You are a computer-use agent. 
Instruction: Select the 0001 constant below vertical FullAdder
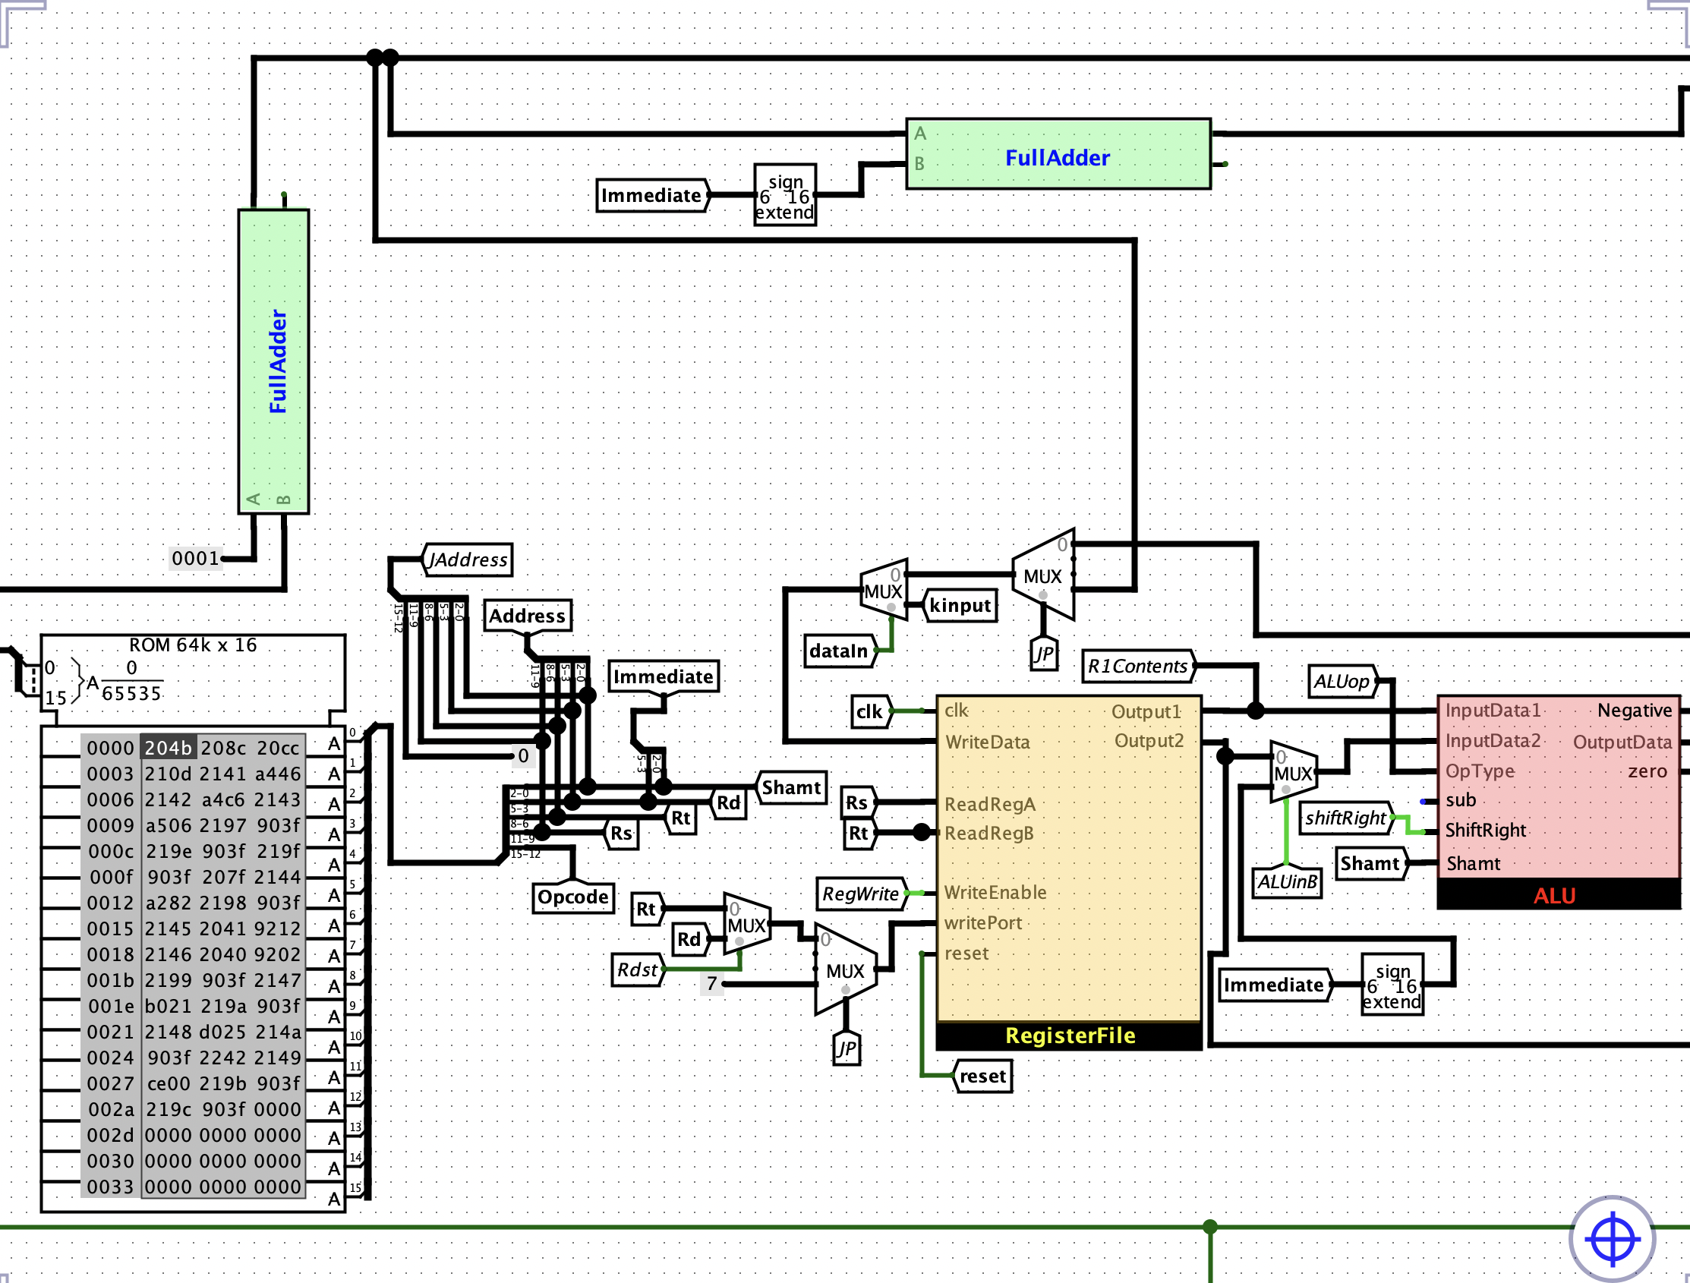tap(196, 558)
